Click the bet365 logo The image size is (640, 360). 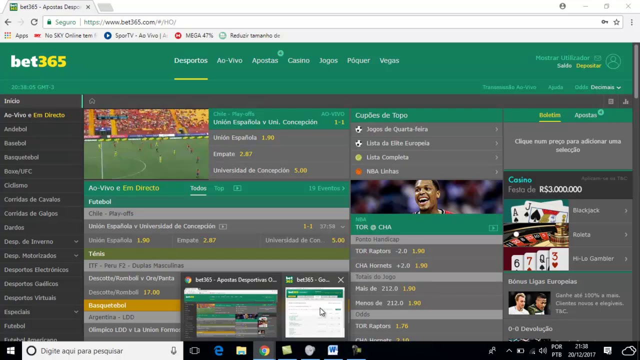[x=38, y=61]
